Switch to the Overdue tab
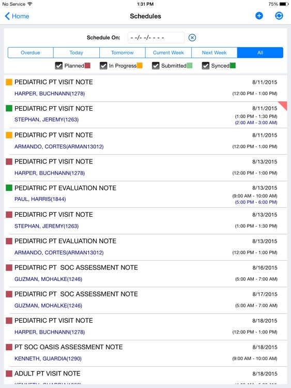The width and height of the screenshot is (291, 388). click(x=30, y=53)
